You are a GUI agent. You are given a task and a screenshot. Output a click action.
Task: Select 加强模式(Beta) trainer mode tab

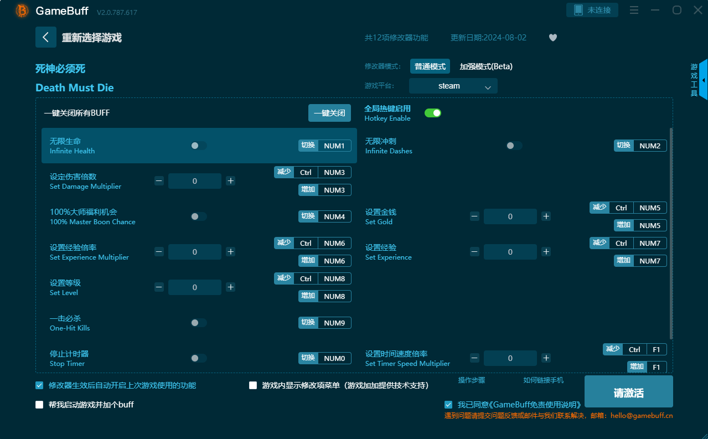pyautogui.click(x=486, y=66)
